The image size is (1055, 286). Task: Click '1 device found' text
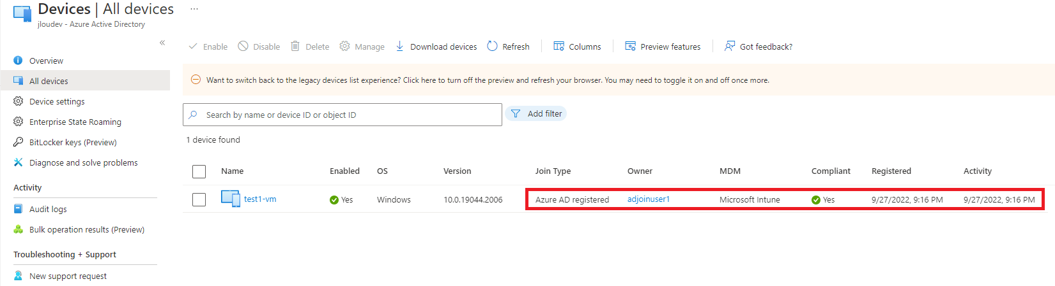(x=213, y=139)
